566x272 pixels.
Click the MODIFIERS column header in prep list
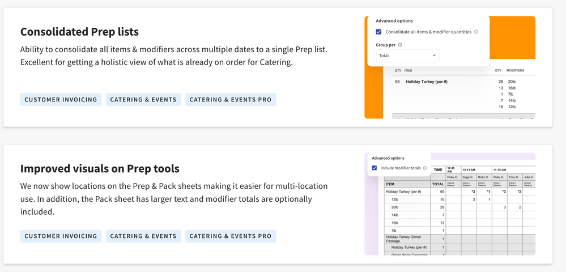tap(516, 71)
